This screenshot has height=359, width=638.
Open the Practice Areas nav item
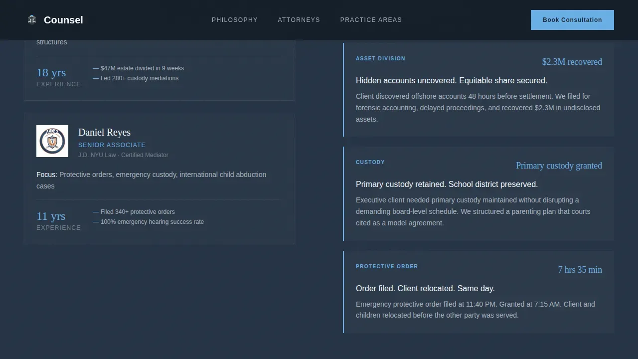pyautogui.click(x=371, y=20)
